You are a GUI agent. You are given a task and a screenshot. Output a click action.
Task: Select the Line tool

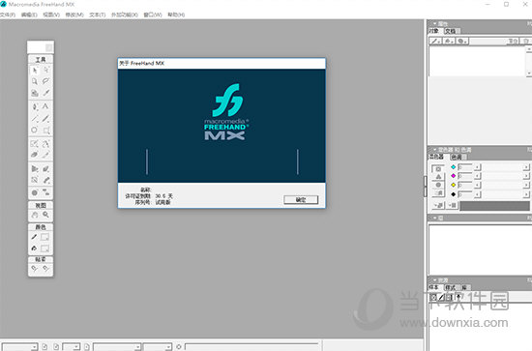pyautogui.click(x=35, y=118)
